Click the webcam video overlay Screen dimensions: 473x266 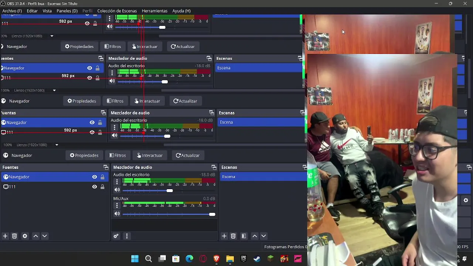coord(382,160)
